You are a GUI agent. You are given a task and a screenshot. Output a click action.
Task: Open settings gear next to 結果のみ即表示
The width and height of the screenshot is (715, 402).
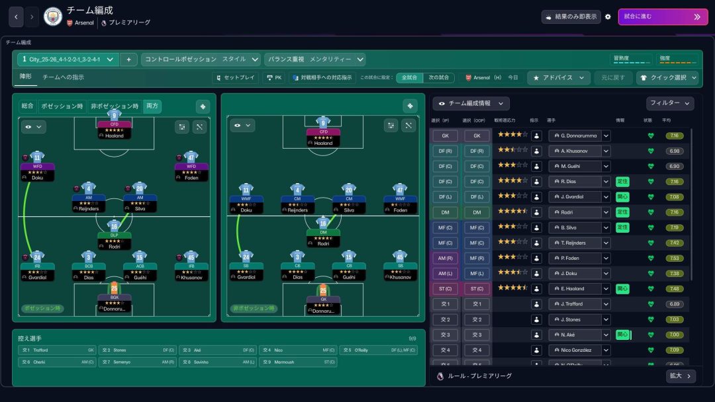(x=608, y=17)
